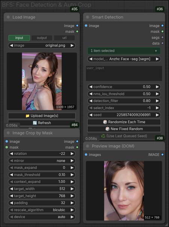Collapse the Load Image node via its dot

coord(8,17)
